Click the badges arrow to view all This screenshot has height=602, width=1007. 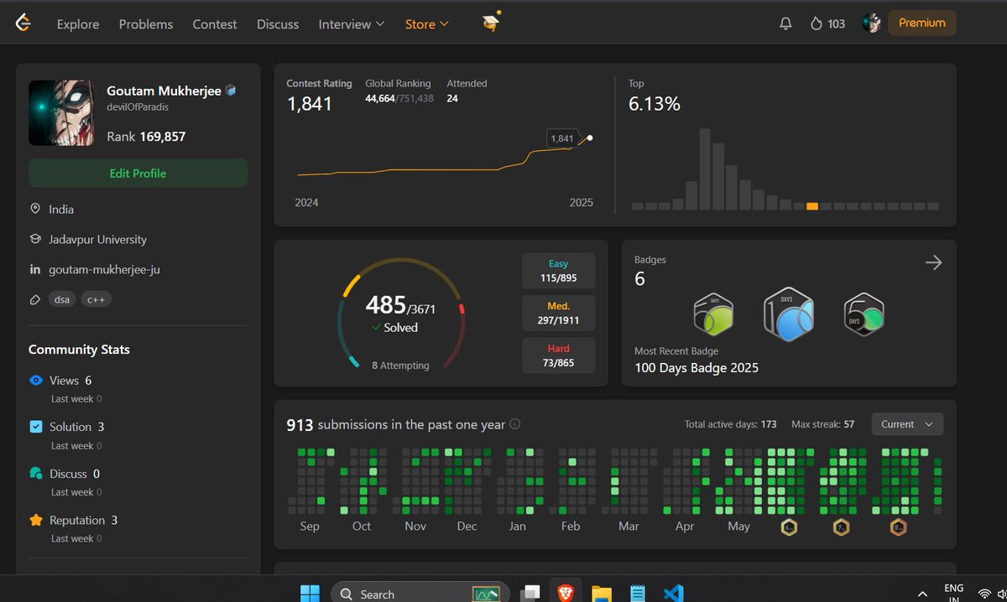(933, 262)
